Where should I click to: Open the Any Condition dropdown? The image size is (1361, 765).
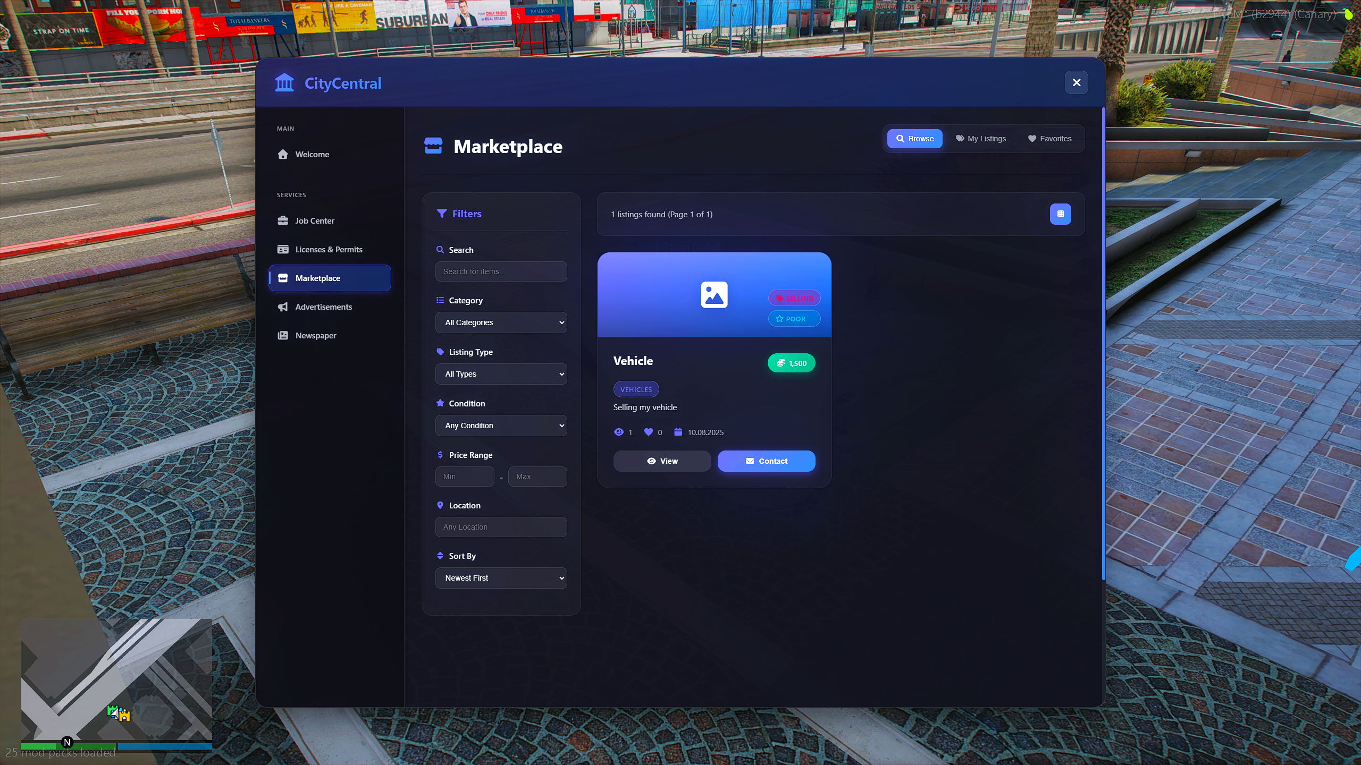(x=501, y=426)
